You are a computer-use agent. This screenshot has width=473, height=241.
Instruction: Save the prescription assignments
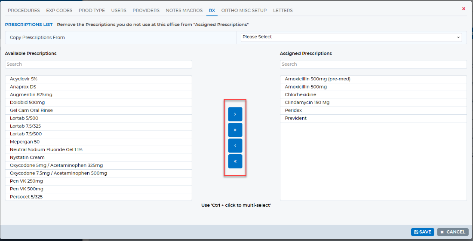422,232
